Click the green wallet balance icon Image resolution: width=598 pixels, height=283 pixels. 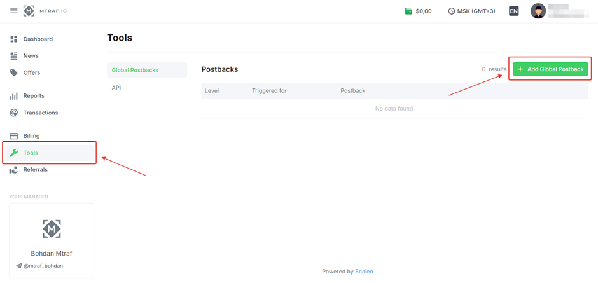(x=408, y=11)
